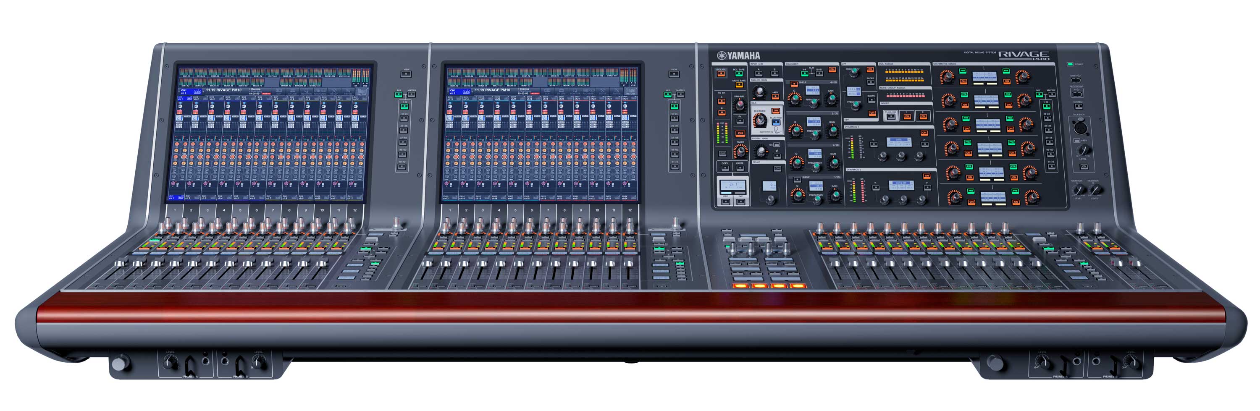Activate the CUE key below channel meter
The width and height of the screenshot is (1260, 411).
tap(723, 154)
